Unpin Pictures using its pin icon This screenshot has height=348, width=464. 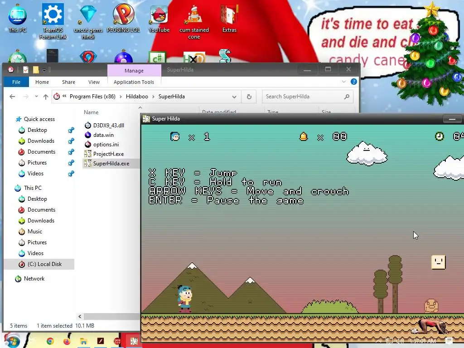click(71, 163)
